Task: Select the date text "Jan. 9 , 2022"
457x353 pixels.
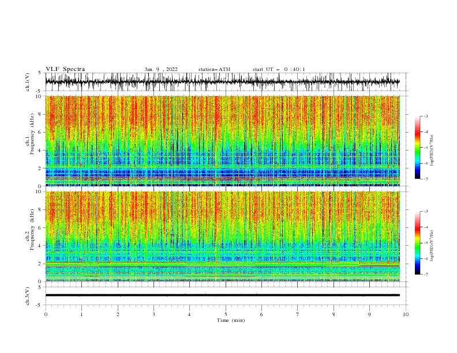Action: coord(161,69)
